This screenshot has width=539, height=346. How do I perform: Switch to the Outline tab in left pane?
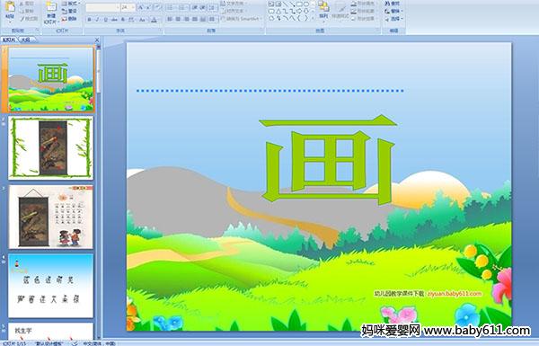point(25,40)
